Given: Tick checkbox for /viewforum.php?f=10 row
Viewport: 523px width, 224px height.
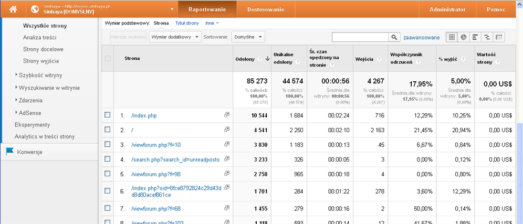Looking at the screenshot, I should tap(108, 144).
